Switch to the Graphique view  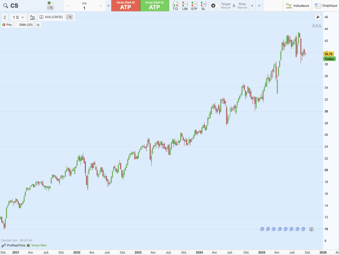tap(326, 5)
